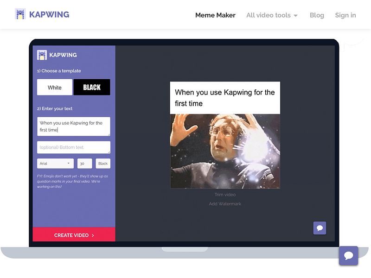Click the optional Bottom text field
The image size is (371, 278).
(73, 147)
